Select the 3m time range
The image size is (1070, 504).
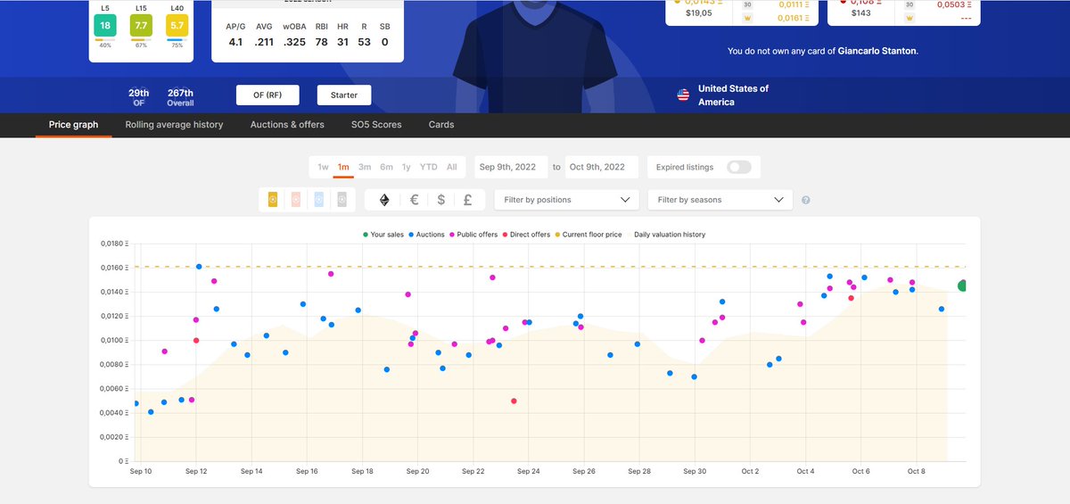[x=365, y=167]
